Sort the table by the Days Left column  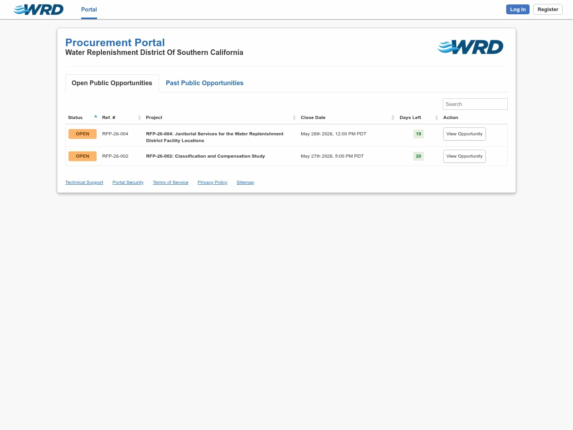(x=419, y=117)
